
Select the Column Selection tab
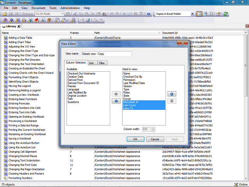(x=76, y=62)
